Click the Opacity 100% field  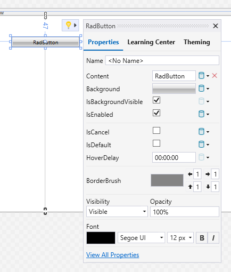185,212
